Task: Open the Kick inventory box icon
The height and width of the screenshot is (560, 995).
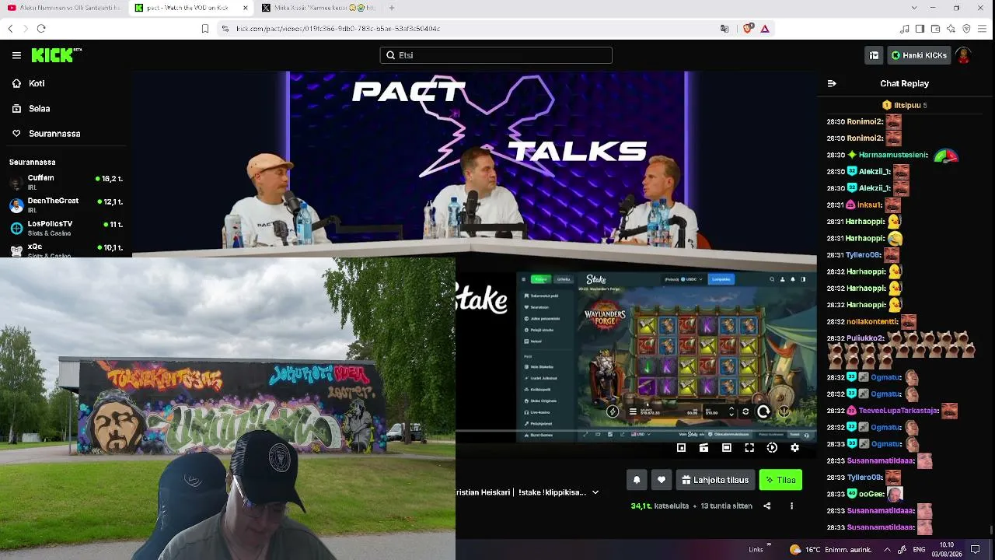Action: [x=874, y=55]
